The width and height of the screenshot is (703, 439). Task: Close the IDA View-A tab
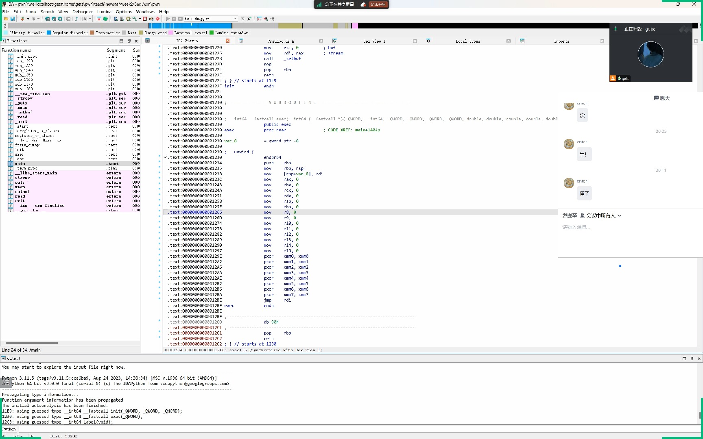click(227, 41)
